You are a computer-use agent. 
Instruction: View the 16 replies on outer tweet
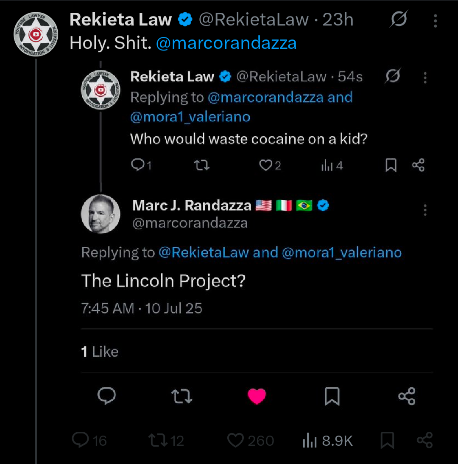(89, 440)
